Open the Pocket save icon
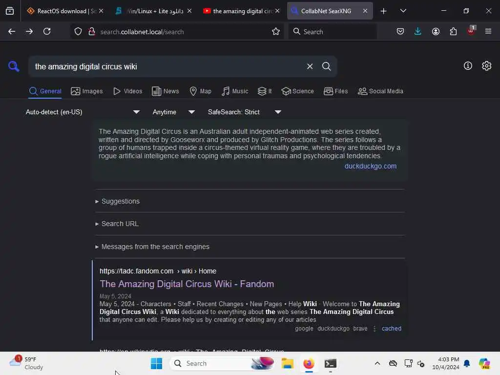Image resolution: width=500 pixels, height=375 pixels. 400,32
